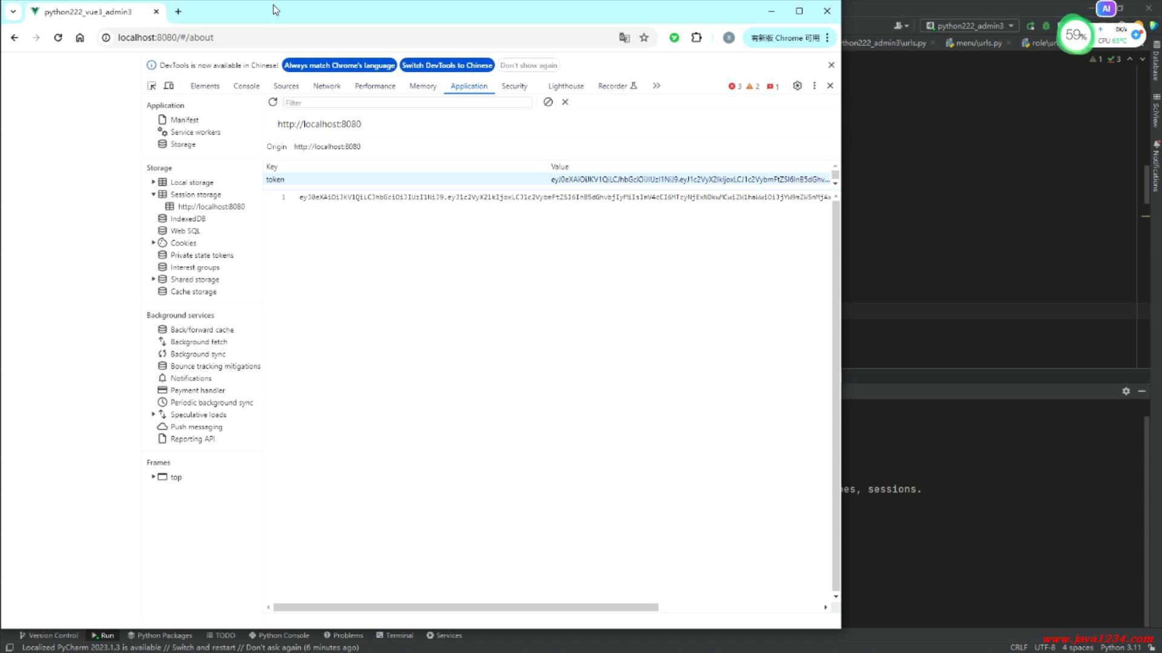The width and height of the screenshot is (1162, 653).
Task: Open Python Console tool window in PyCharm
Action: [x=279, y=635]
